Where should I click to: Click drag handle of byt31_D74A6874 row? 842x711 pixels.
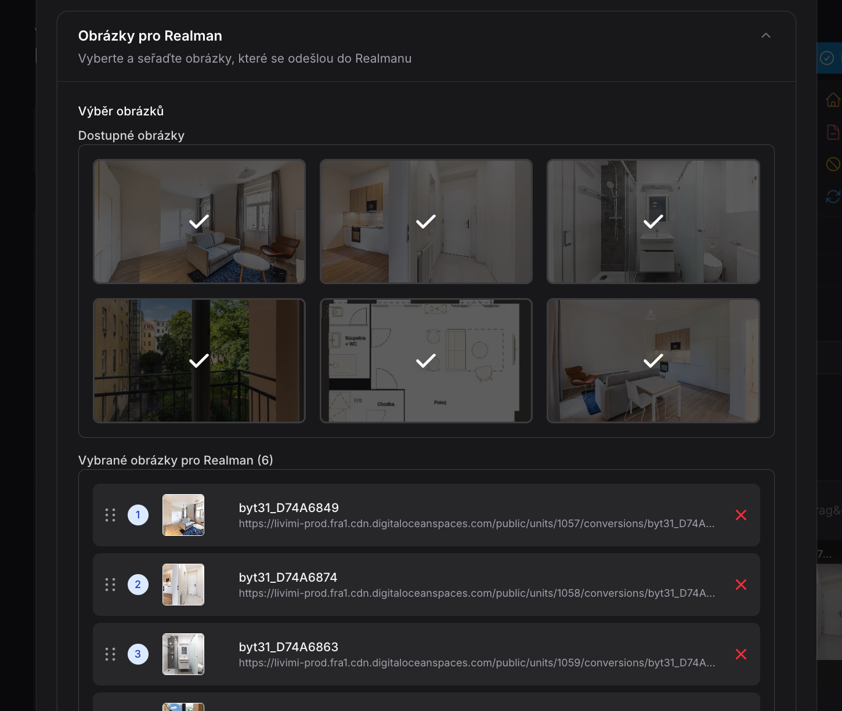coord(110,585)
